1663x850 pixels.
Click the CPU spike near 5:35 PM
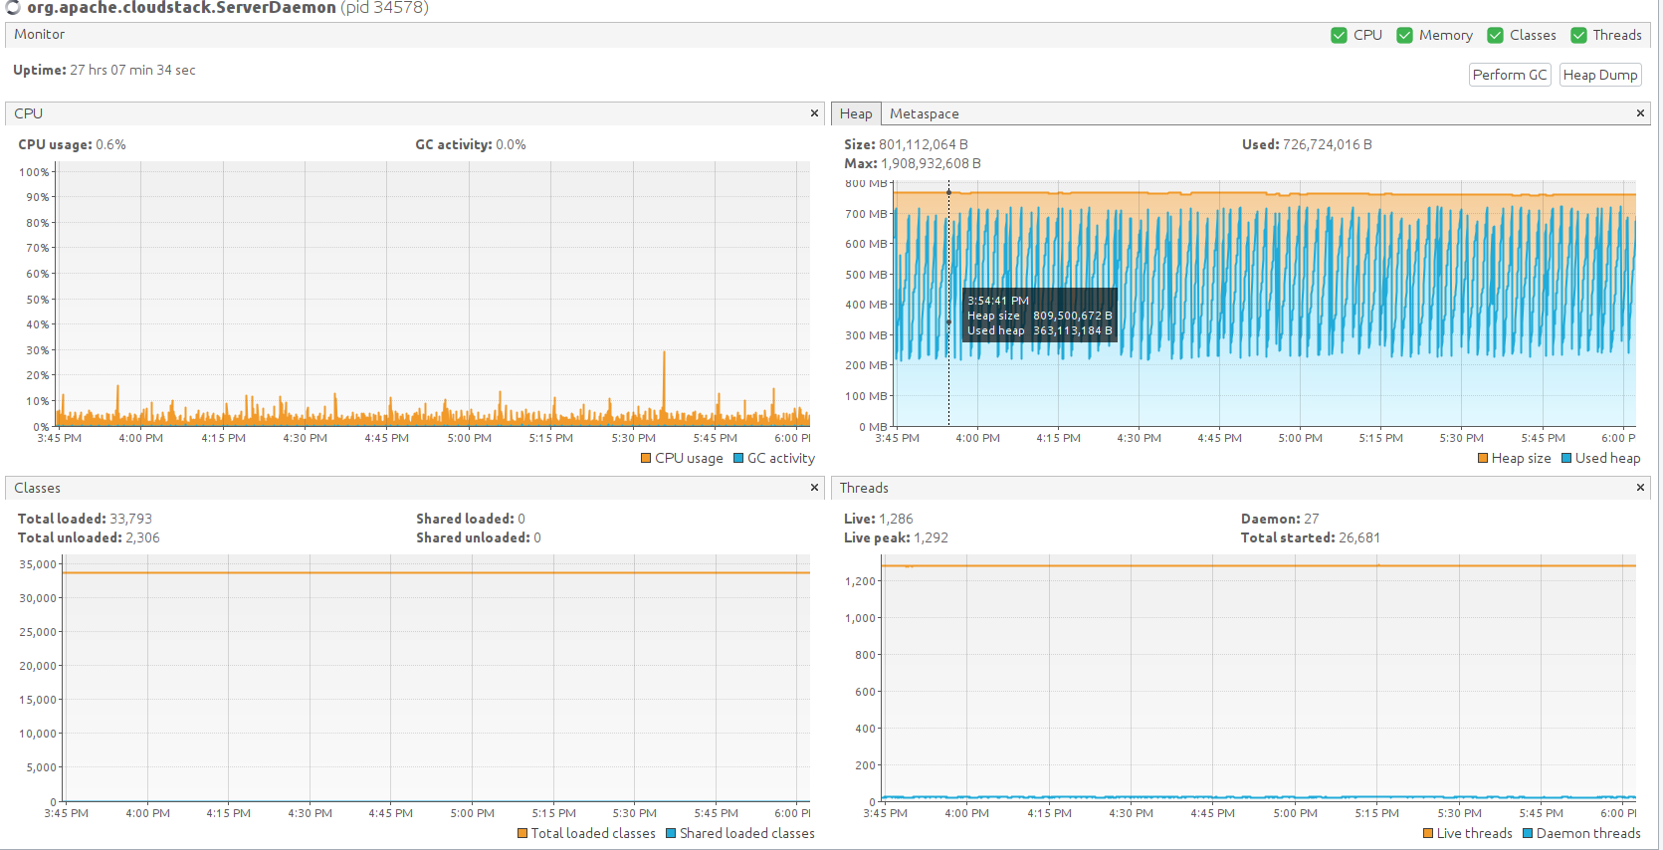664,383
